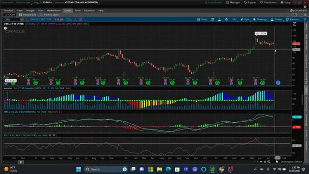Image resolution: width=309 pixels, height=174 pixels.
Task: Click the Home Screen link
Action: point(213,2)
